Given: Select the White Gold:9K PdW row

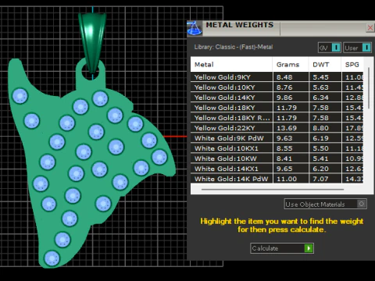Looking at the screenshot, I should coord(277,138).
